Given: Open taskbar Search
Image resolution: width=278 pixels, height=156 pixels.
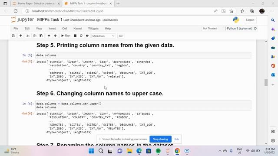Looking at the screenshot, I should point(101,151).
